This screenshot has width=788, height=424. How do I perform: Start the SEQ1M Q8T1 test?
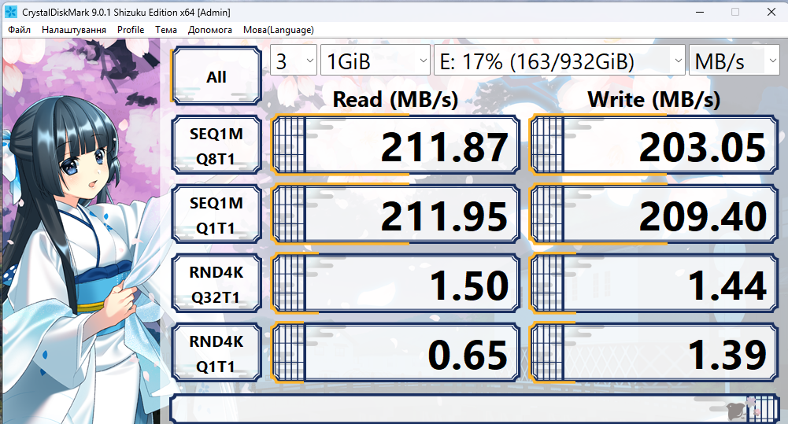point(216,146)
